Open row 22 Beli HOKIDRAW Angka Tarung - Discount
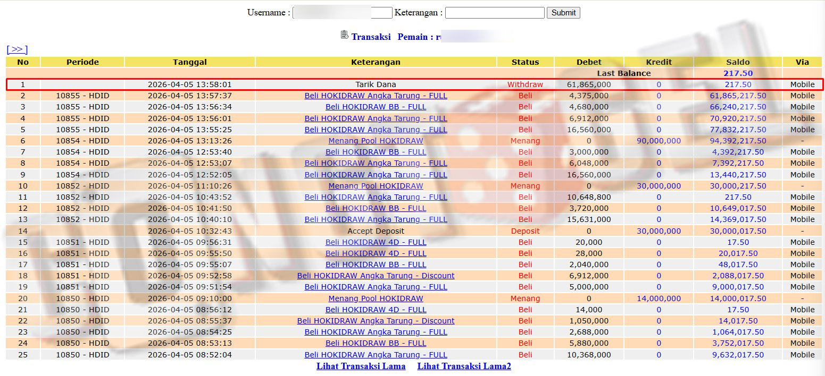Viewport: 825px width, 376px height. [376, 321]
